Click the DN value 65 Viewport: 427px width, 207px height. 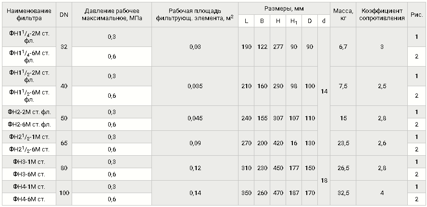64,143
